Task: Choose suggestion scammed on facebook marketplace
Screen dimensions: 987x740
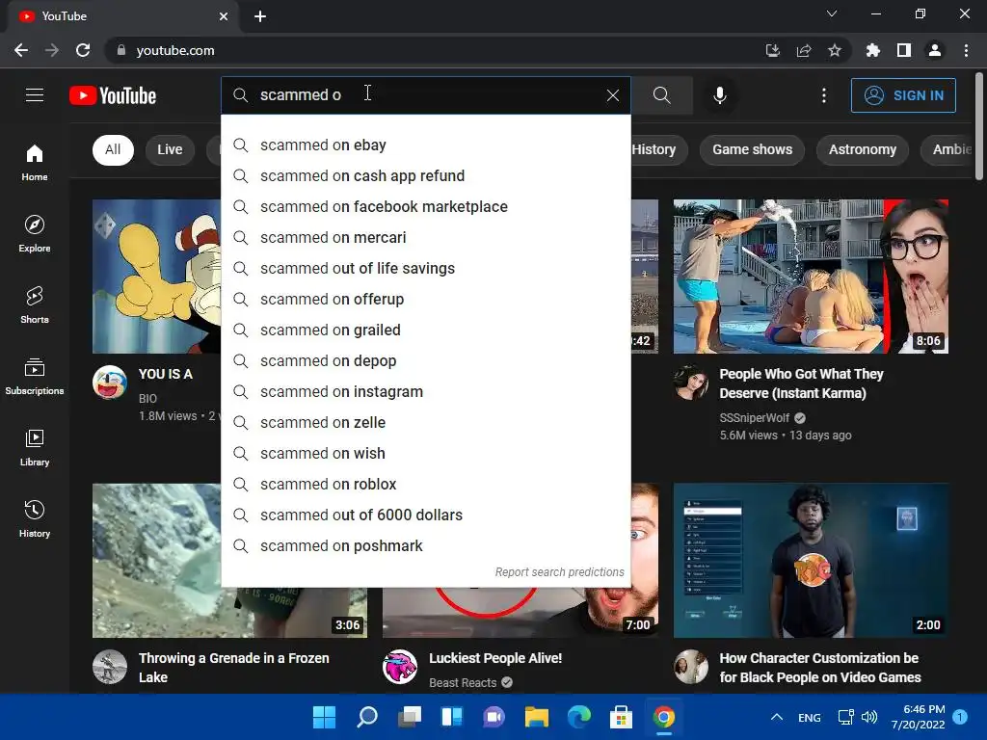Action: (x=426, y=207)
